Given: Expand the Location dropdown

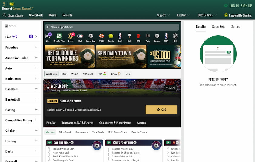Looking at the screenshot, I should 184,15.
